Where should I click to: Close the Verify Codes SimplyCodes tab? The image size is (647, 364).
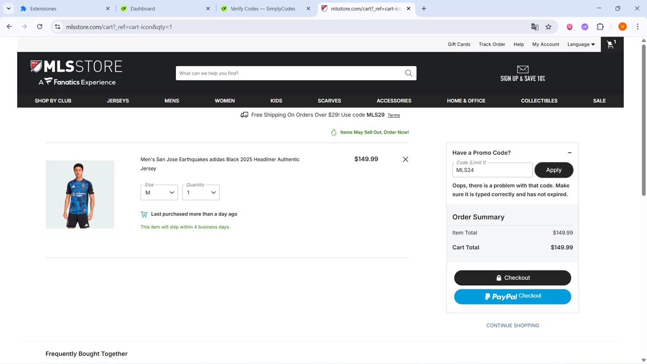[308, 9]
